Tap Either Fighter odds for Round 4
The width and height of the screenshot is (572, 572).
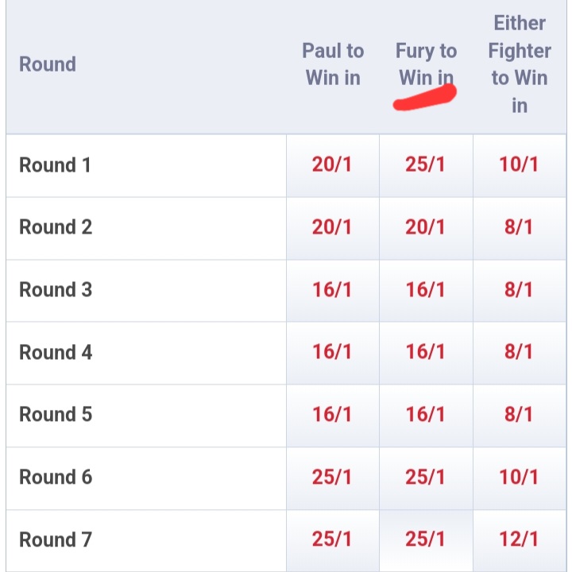pos(520,352)
